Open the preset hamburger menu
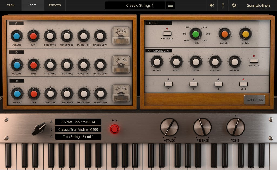277x170 pixels. point(170,5)
